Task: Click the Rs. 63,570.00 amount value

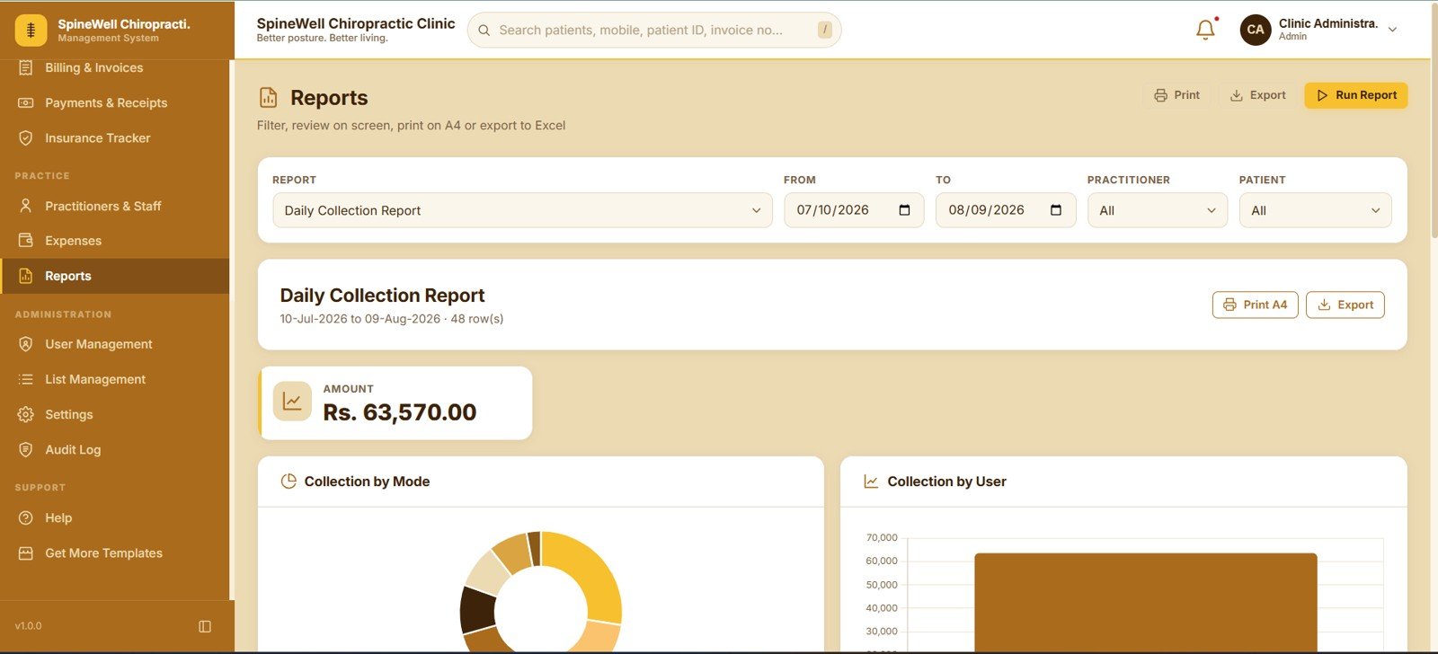Action: (400, 412)
